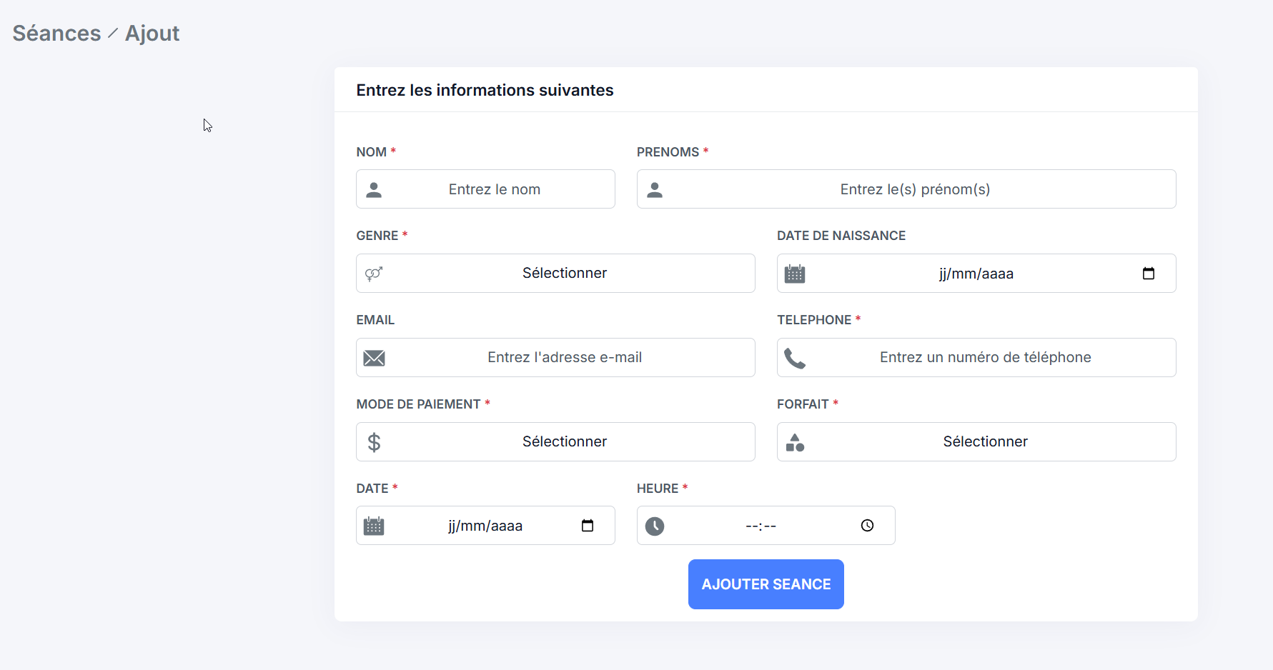
Task: Focus the telephone number input
Action: tap(976, 357)
